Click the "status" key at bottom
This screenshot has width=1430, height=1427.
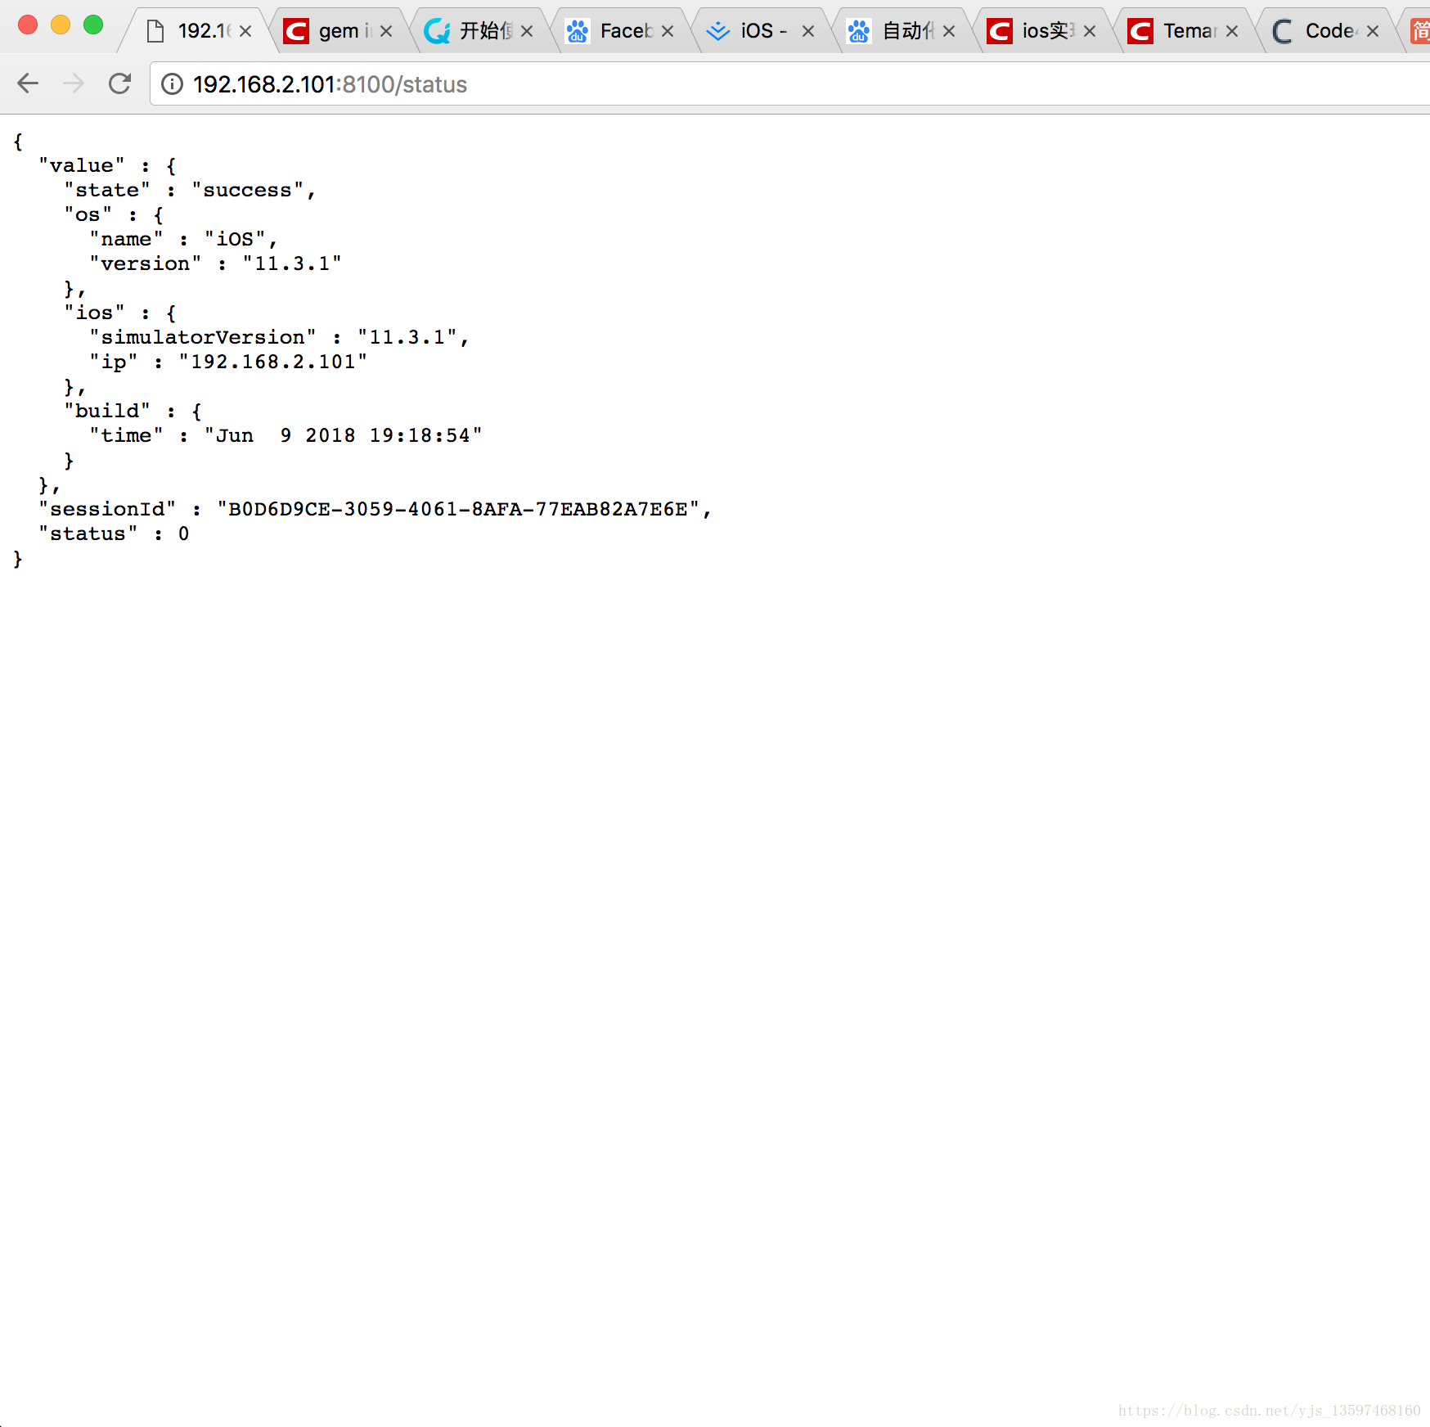coord(88,533)
